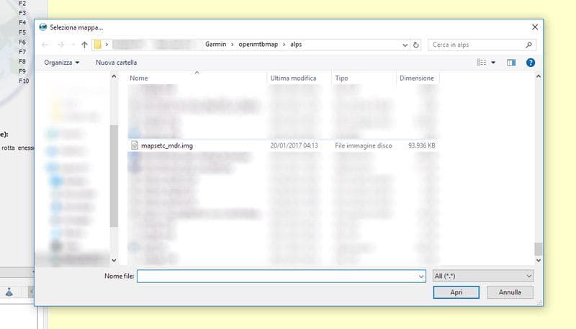Navigate forward with the right arrow
576x329 pixels.
pos(60,45)
